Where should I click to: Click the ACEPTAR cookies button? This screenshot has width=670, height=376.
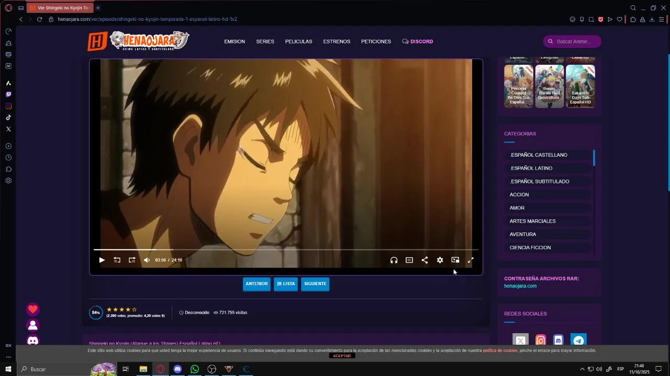click(x=342, y=356)
